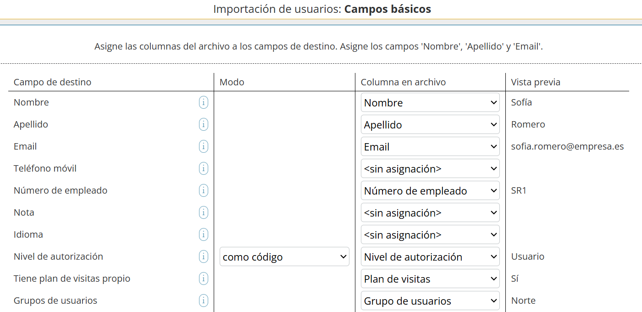The width and height of the screenshot is (642, 312).
Task: Open the 'como código' mode dropdown
Action: [x=284, y=256]
